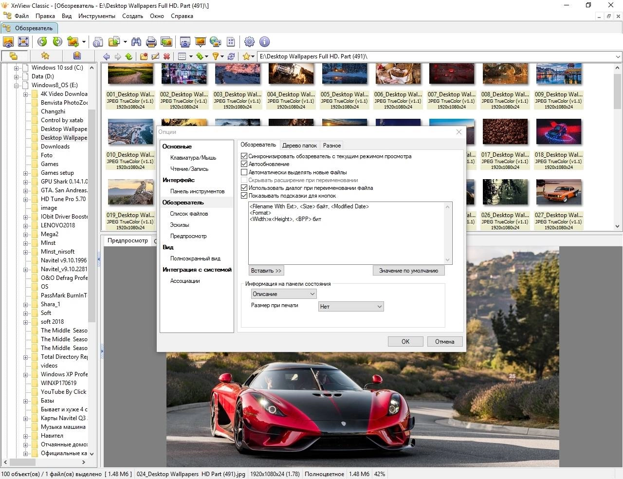Image resolution: width=623 pixels, height=479 pixels.
Task: Enable 'Автоматически выделять новые файлы'
Action: pos(244,172)
